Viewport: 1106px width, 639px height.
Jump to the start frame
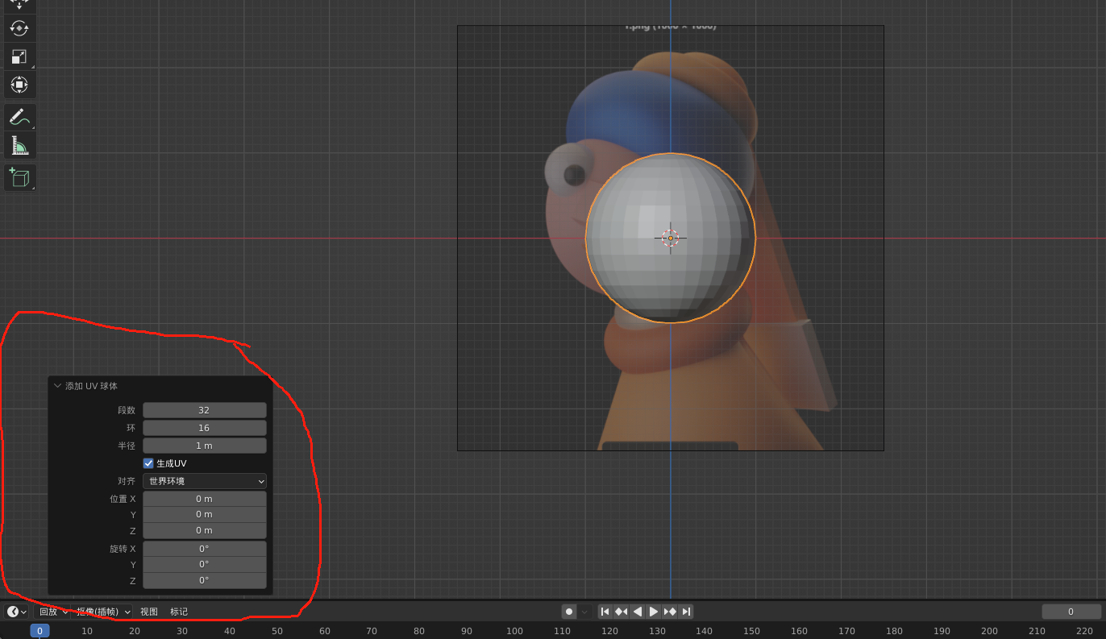coord(605,612)
